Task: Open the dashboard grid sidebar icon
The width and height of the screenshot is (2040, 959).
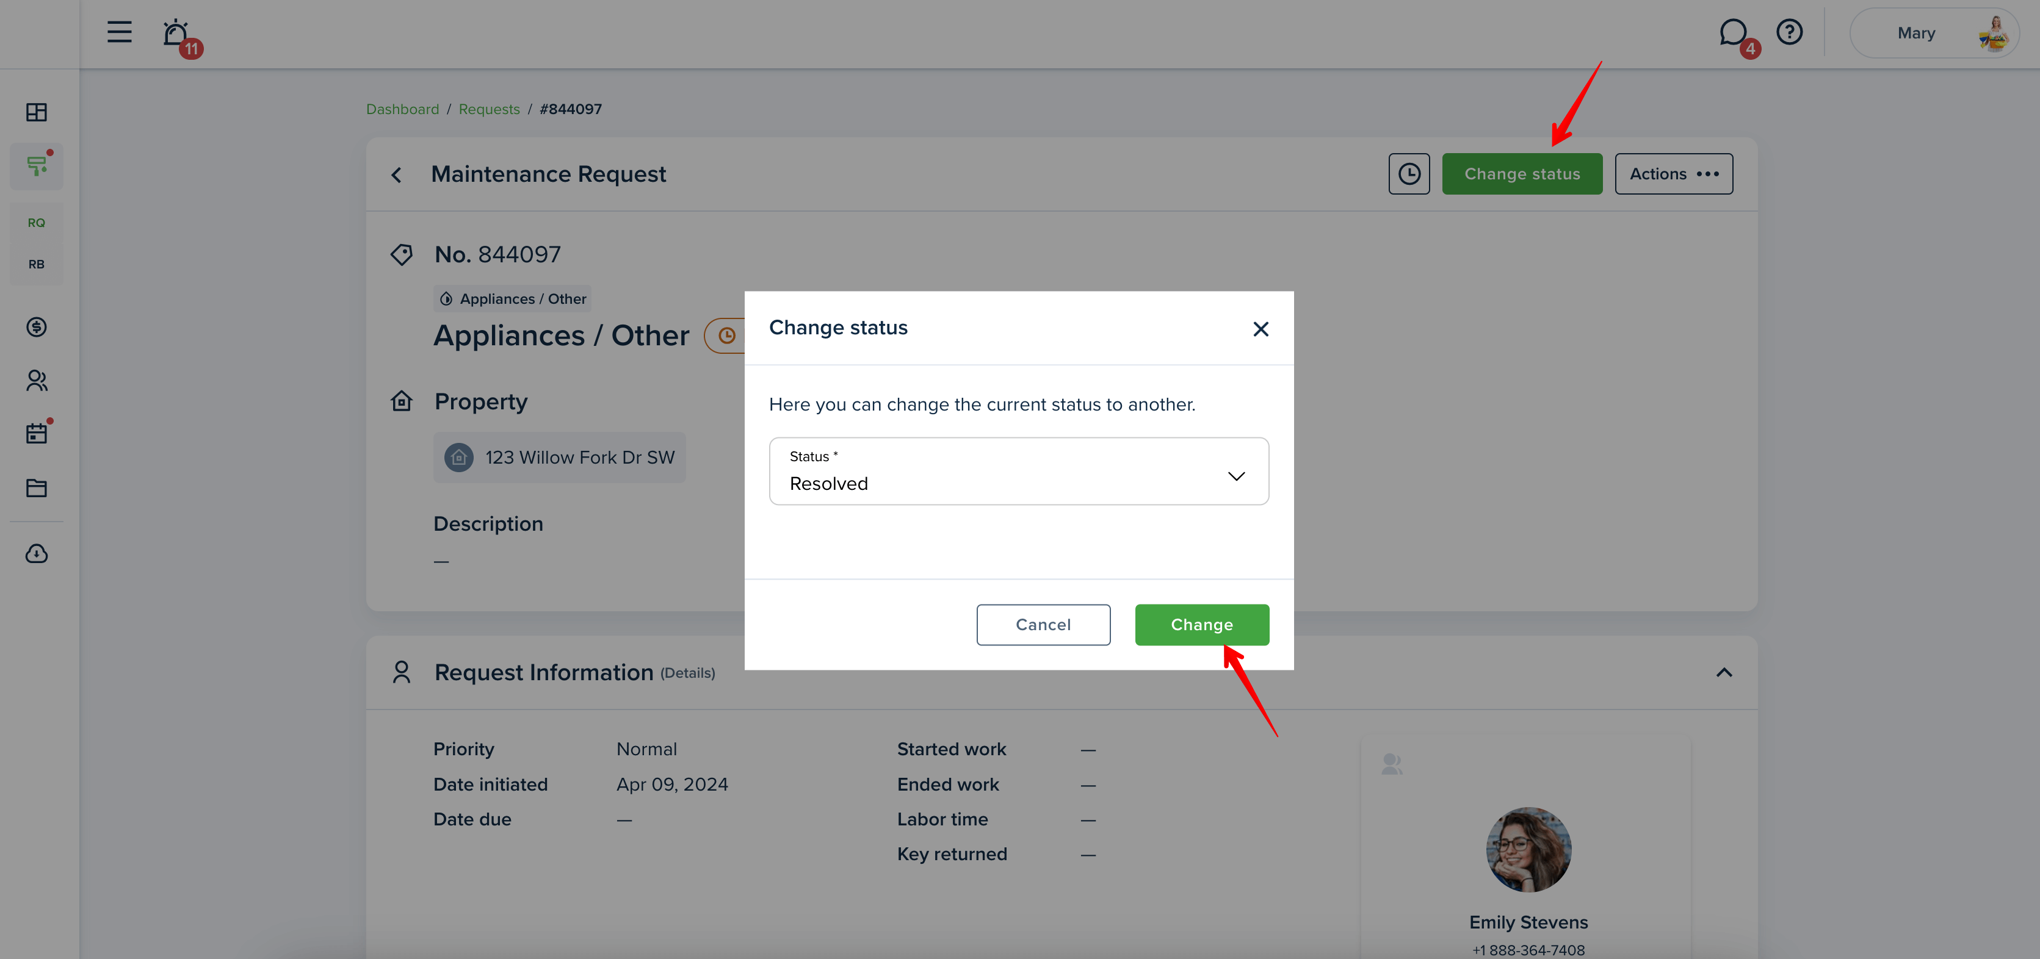Action: click(x=37, y=112)
